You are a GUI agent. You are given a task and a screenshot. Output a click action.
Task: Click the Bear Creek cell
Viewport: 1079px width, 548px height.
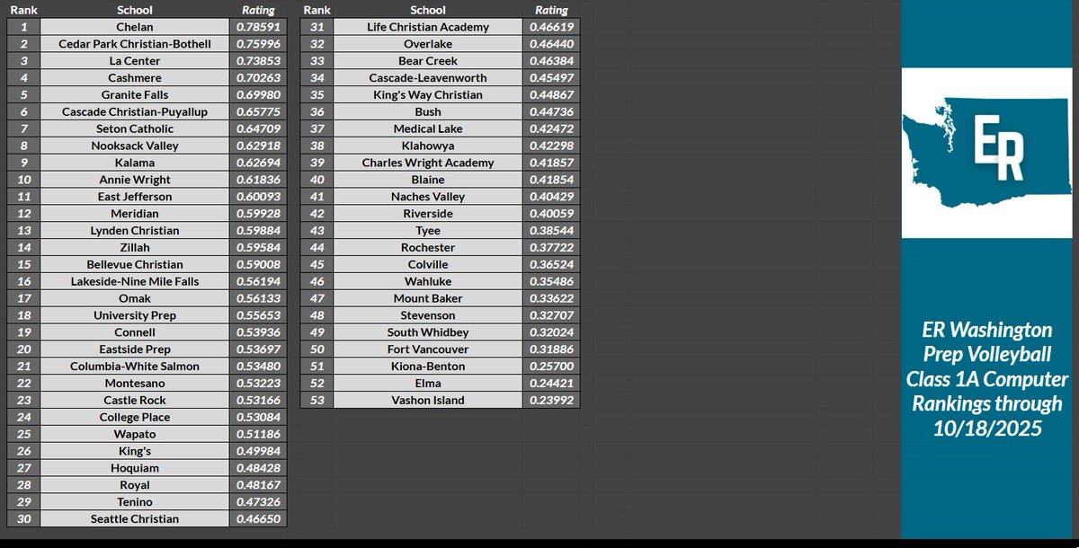click(428, 61)
